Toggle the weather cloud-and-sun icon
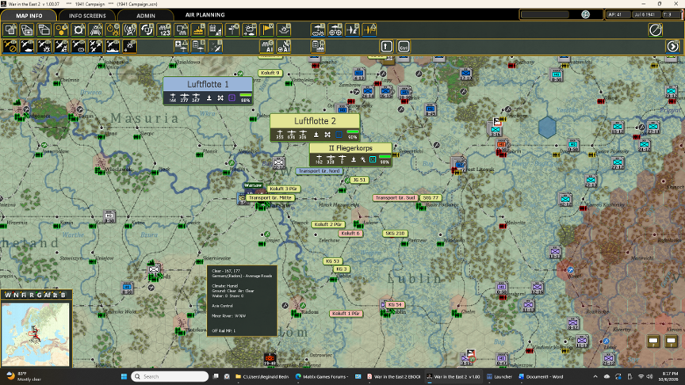Viewport: 685px width, 385px height. [x=250, y=30]
